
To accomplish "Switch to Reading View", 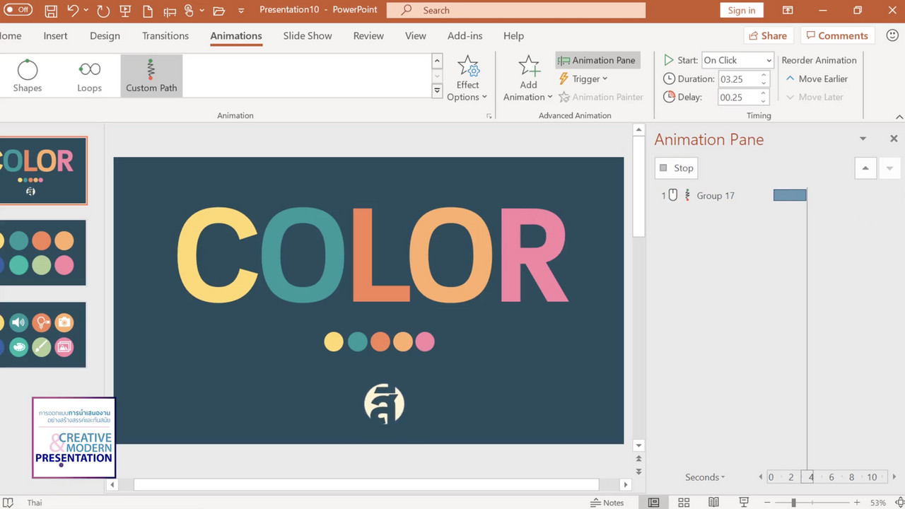I will coord(714,503).
